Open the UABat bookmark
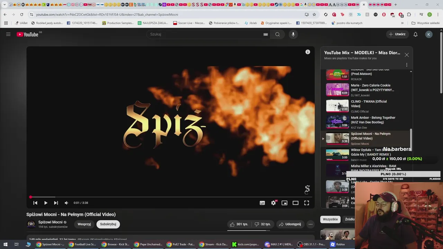Screen dimensions: 443x249 pos(21,23)
